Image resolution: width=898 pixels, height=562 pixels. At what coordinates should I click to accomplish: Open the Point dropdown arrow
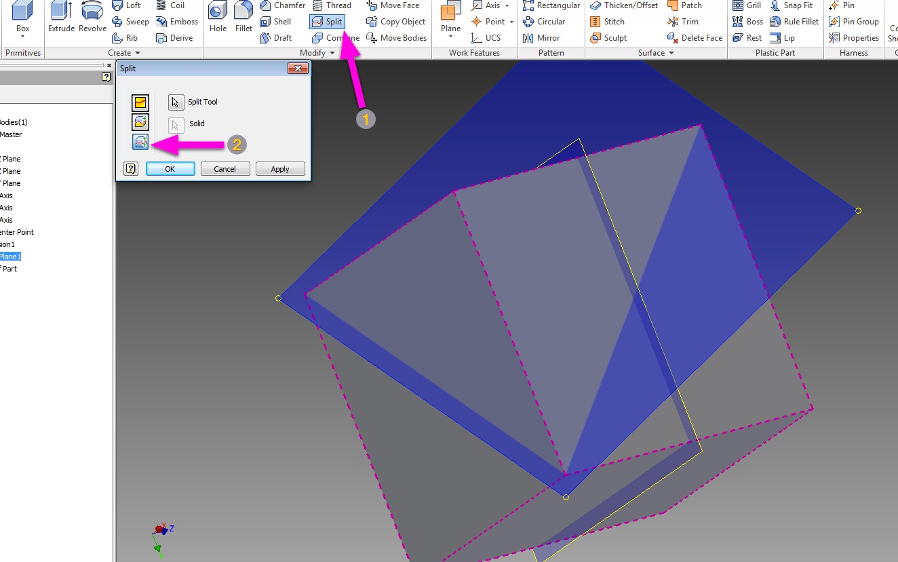coord(511,22)
